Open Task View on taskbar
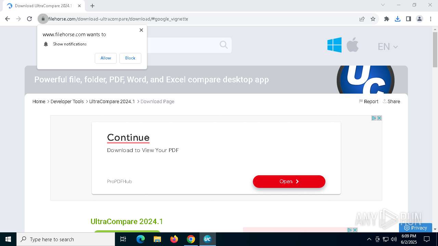The image size is (438, 246). tap(123, 239)
